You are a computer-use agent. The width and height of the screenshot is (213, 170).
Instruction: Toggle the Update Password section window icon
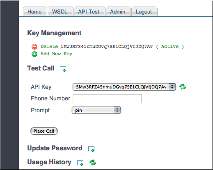pos(91,149)
